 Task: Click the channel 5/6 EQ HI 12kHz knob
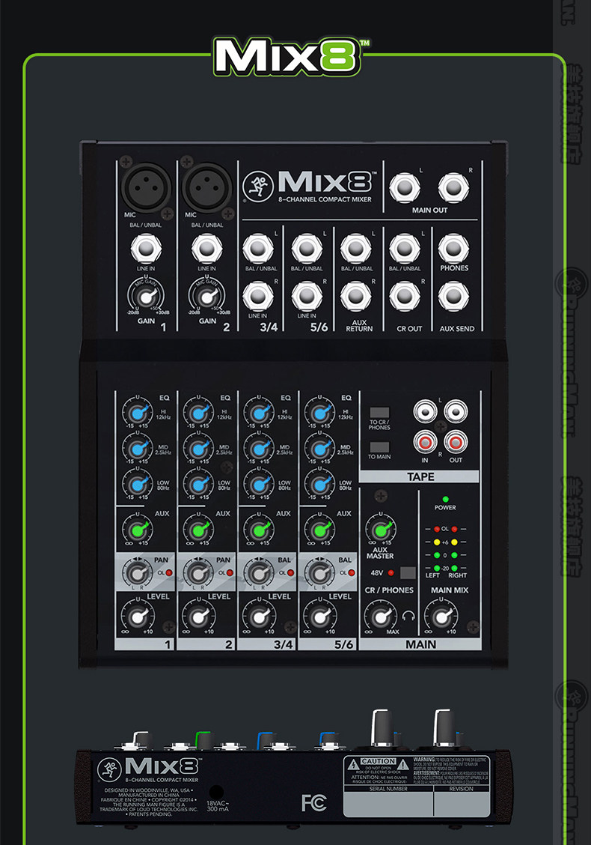click(319, 414)
